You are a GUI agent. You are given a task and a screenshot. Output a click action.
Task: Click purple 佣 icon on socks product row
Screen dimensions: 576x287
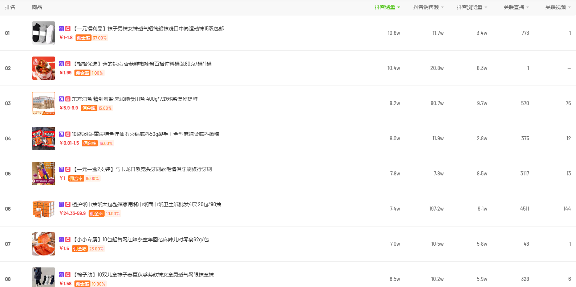pyautogui.click(x=61, y=29)
